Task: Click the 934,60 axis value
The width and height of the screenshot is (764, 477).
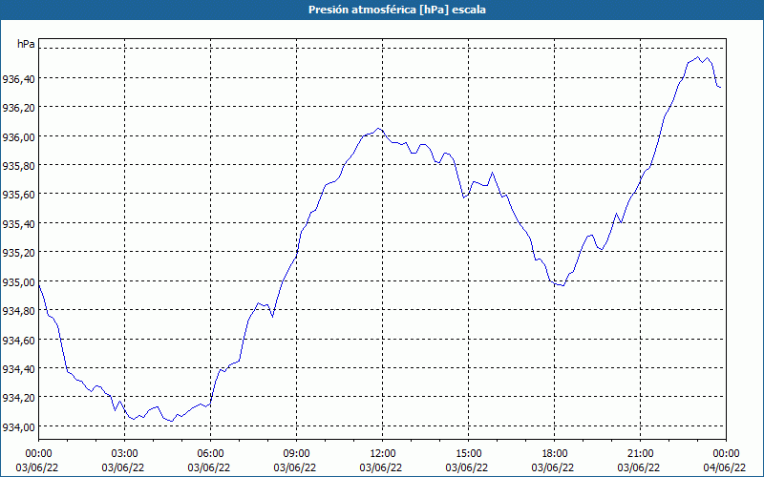Action: pos(18,341)
